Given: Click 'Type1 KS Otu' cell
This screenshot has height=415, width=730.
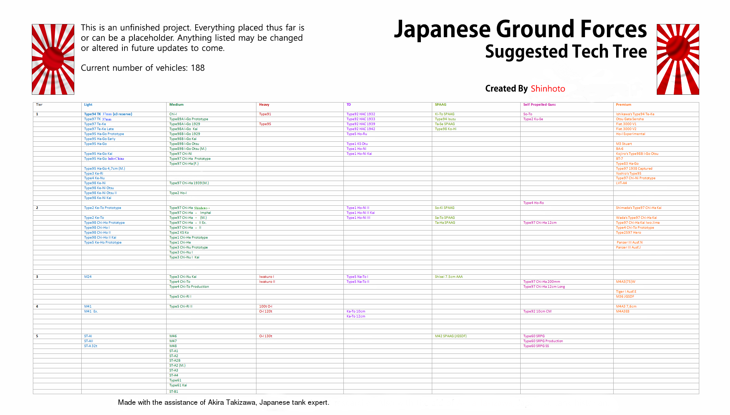Looking at the screenshot, I should pyautogui.click(x=357, y=144).
